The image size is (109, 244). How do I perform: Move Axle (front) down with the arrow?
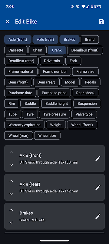[x=11, y=165]
